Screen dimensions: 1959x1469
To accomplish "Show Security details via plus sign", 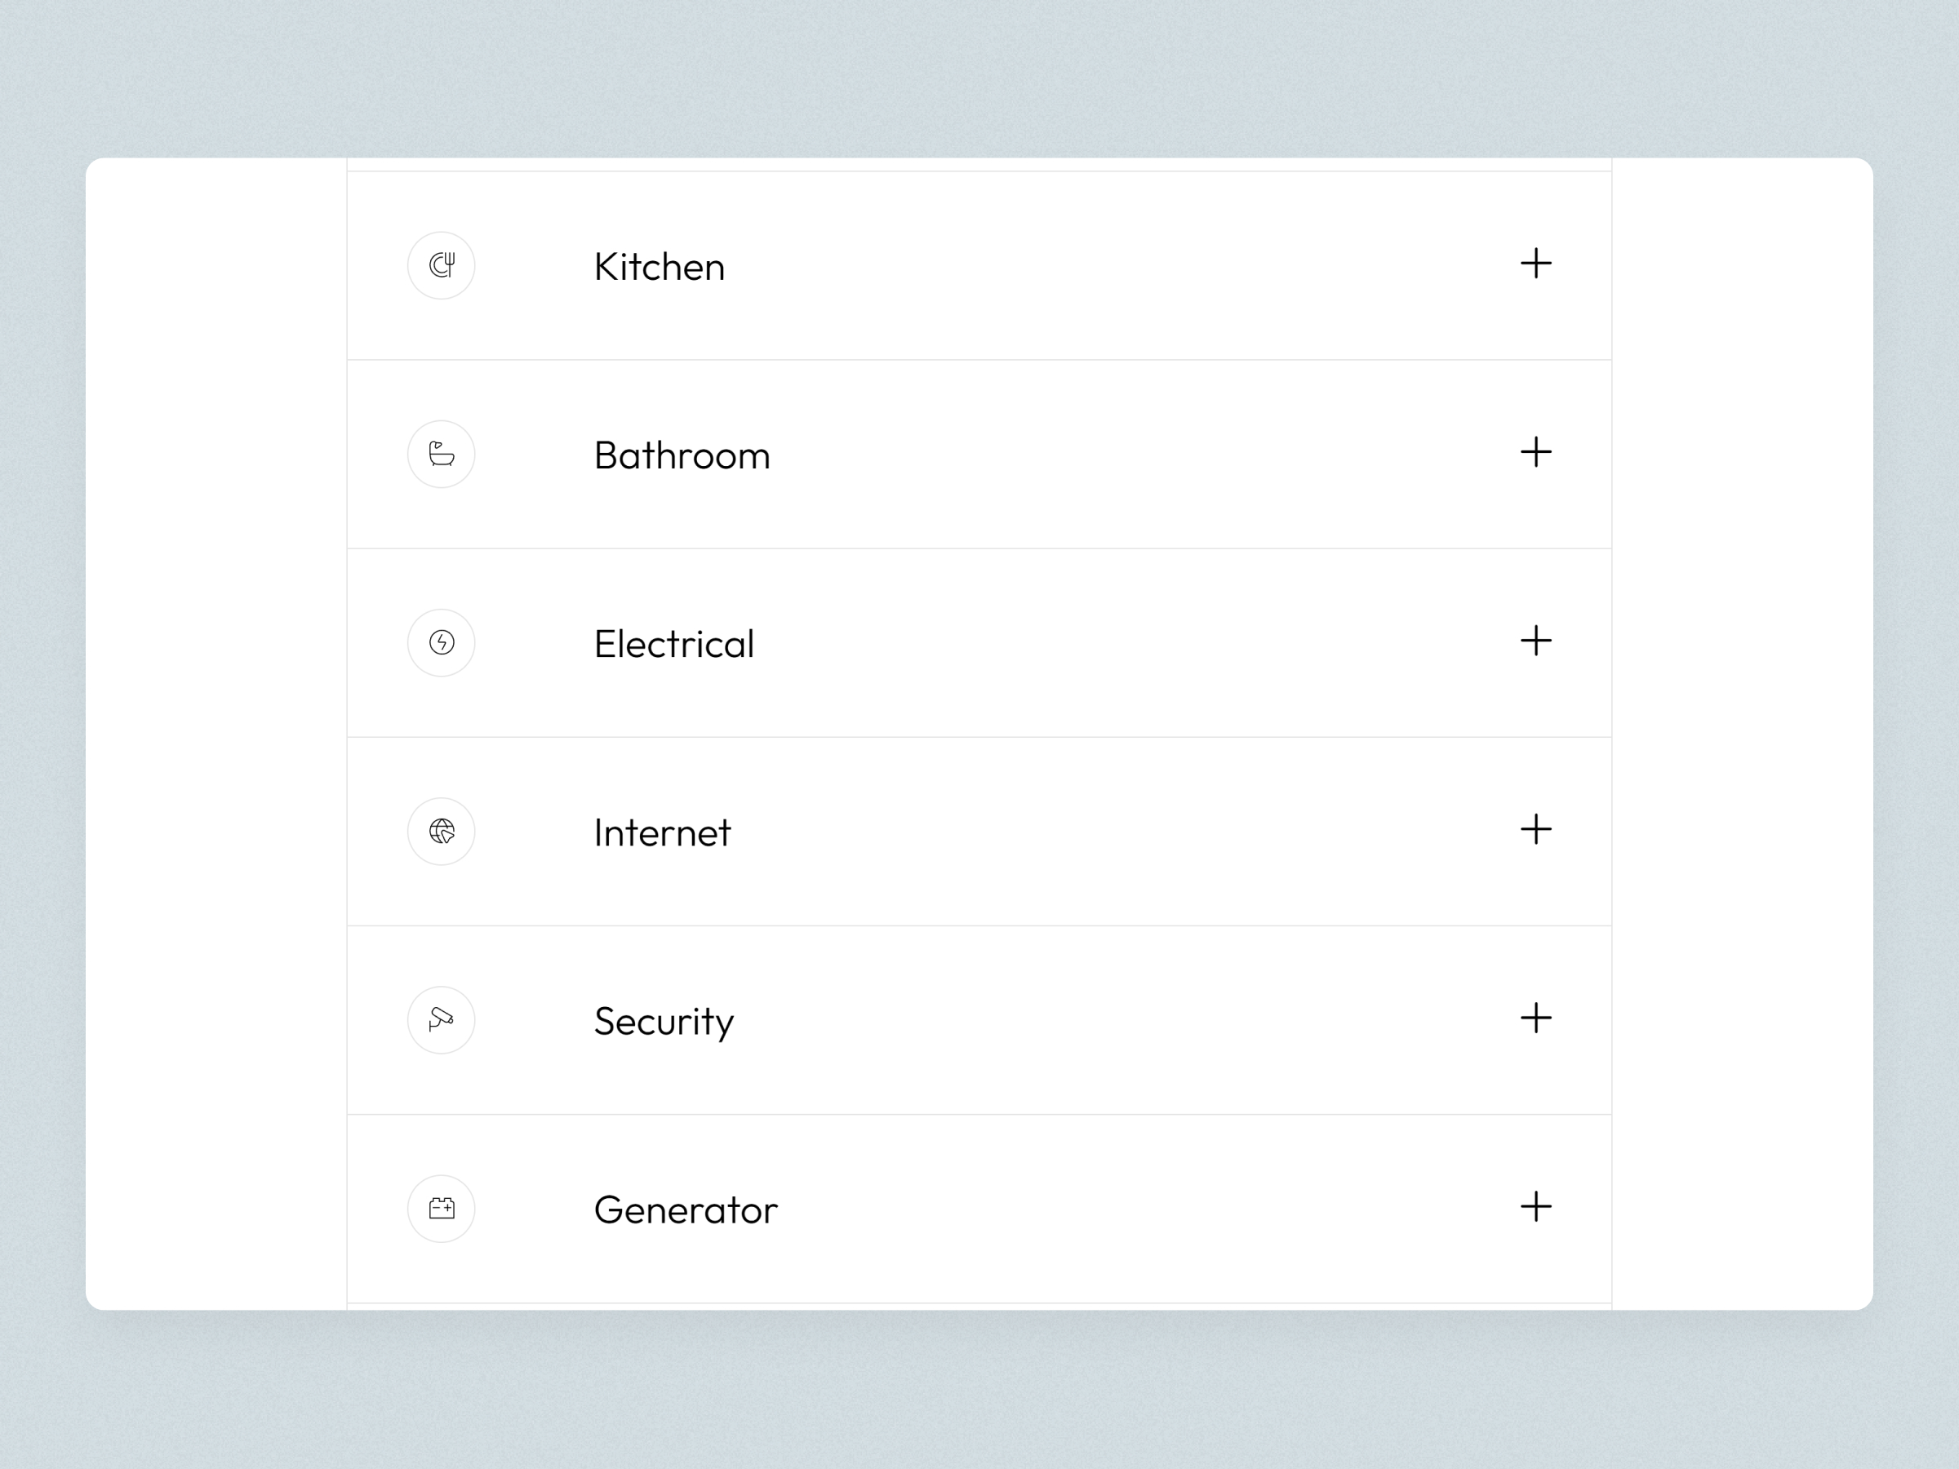I will point(1535,1019).
